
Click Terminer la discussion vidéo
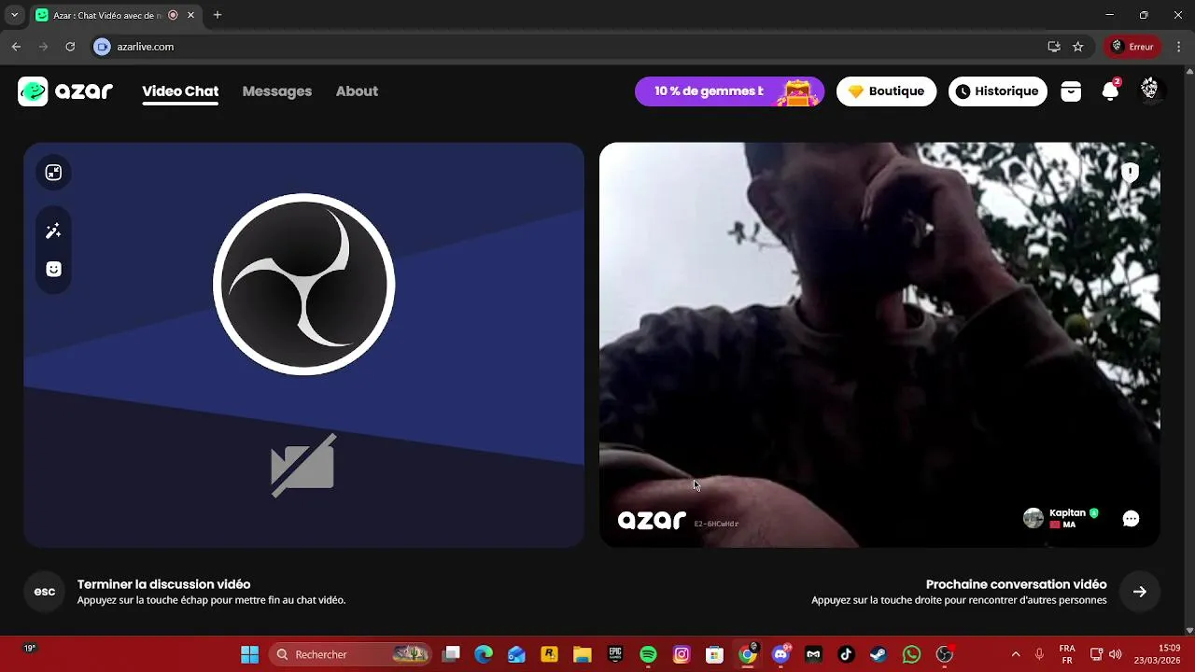coord(163,584)
